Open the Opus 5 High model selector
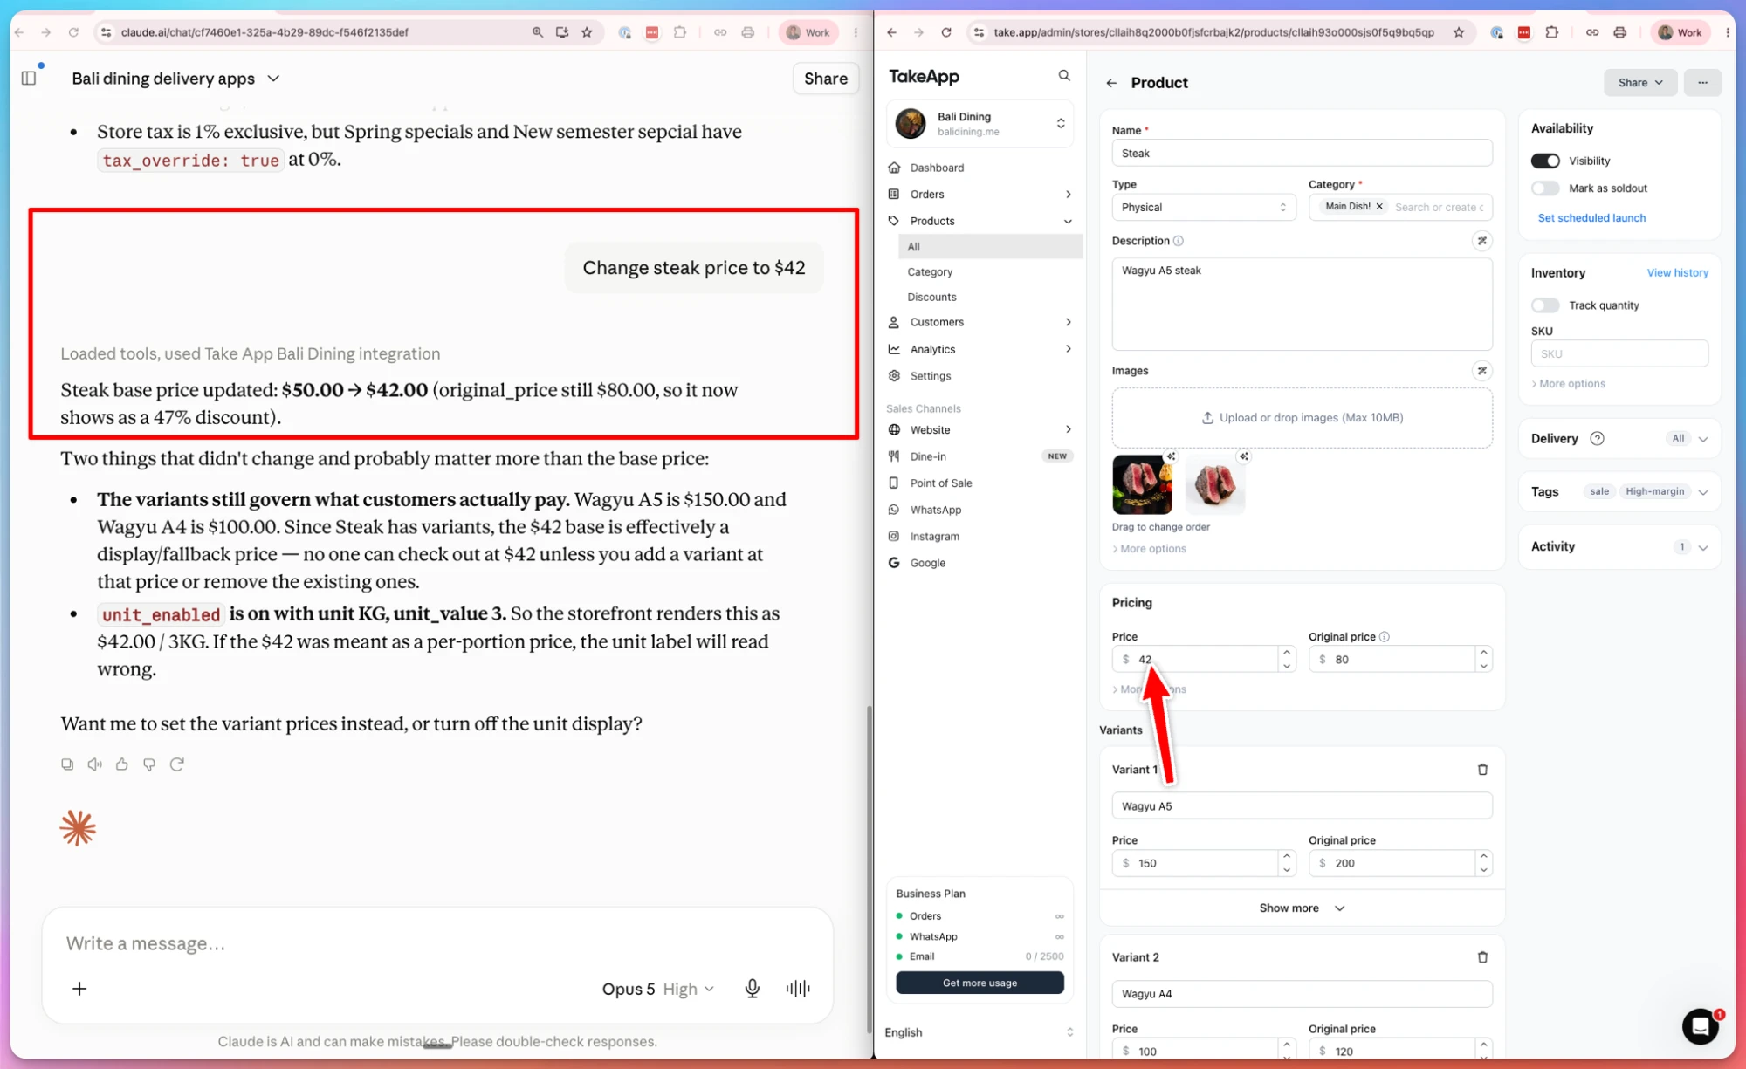This screenshot has height=1069, width=1746. (x=658, y=989)
